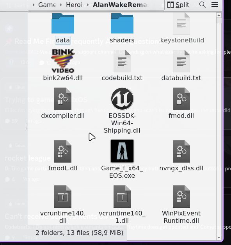This screenshot has height=245, width=231.
Task: Navigate to Game breadcrumb segment
Action: coord(47,5)
